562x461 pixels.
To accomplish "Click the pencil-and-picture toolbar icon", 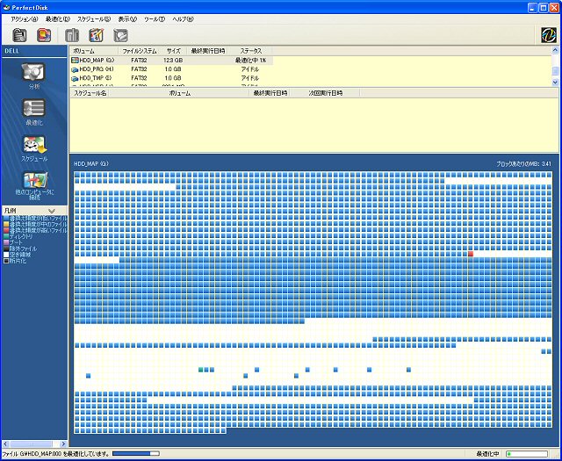I will (x=96, y=35).
